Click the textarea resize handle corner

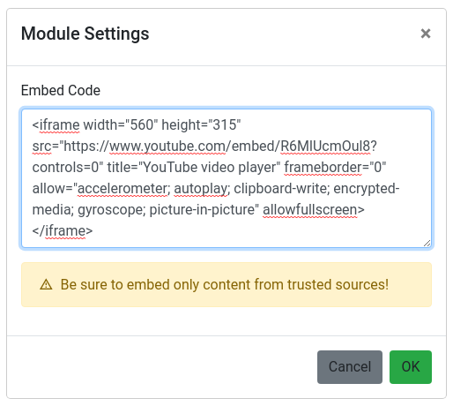coord(427,244)
